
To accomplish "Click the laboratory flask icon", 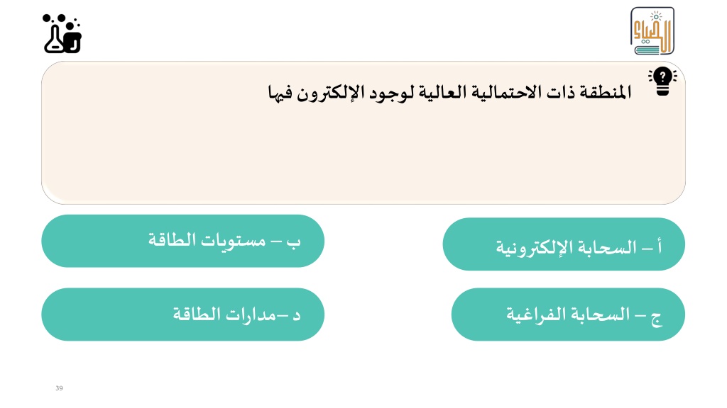I will point(54,40).
